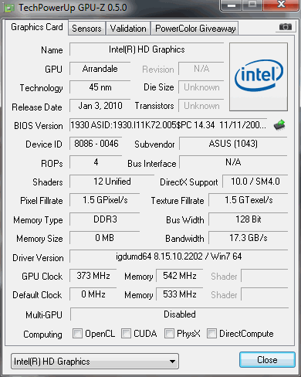Click the Default Clock Memory field 533 MHz
The height and width of the screenshot is (377, 301).
(x=180, y=294)
